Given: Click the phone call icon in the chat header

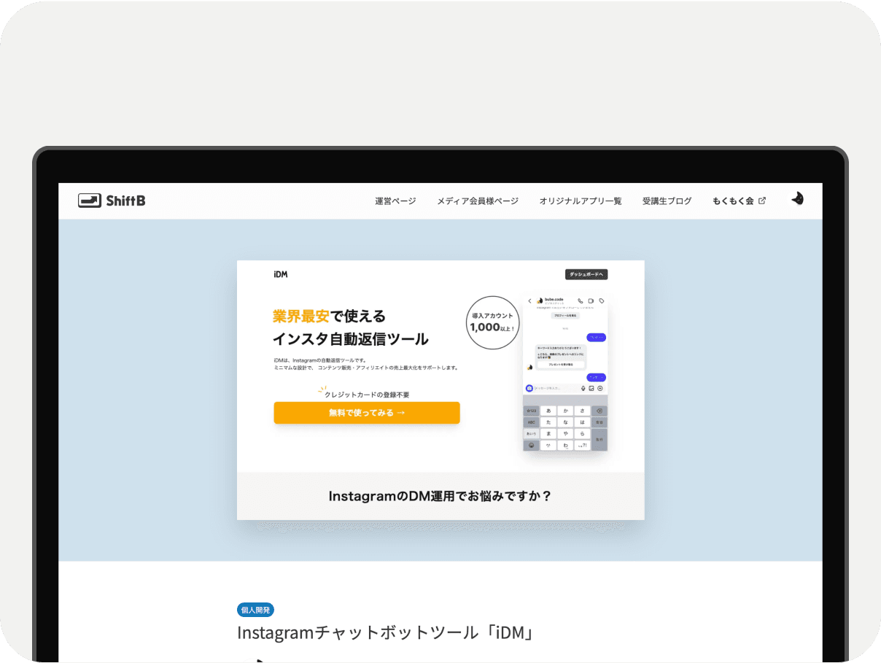Looking at the screenshot, I should (x=580, y=301).
